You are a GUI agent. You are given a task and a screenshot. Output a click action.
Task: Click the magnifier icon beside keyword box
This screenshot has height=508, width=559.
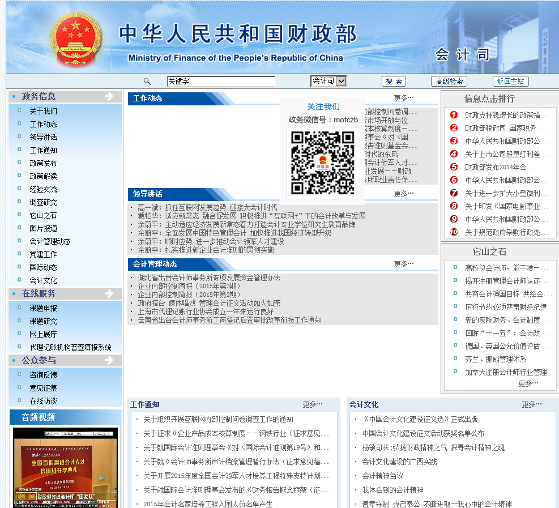pos(147,82)
